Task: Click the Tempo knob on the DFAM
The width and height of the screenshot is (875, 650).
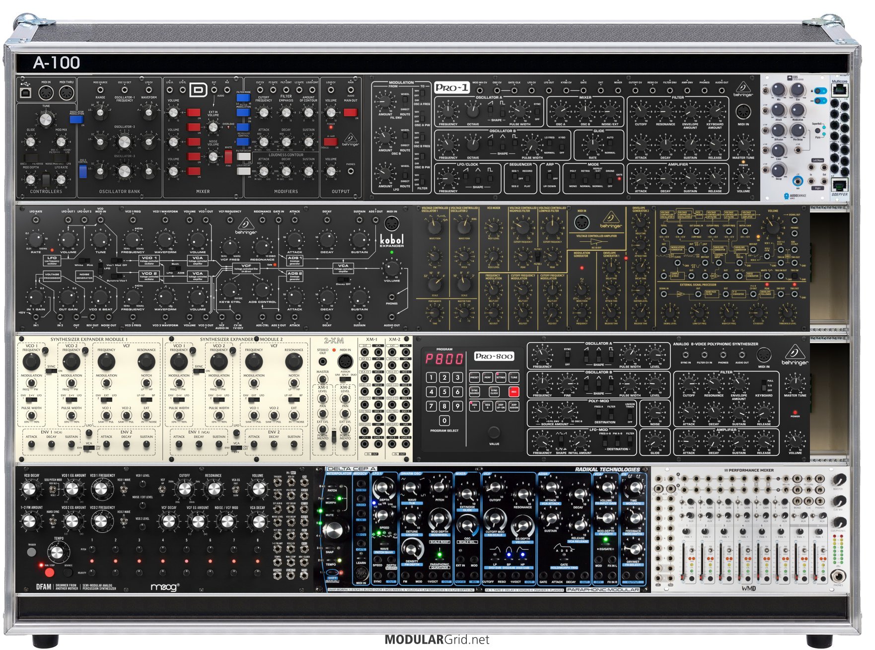Action: coord(59,552)
